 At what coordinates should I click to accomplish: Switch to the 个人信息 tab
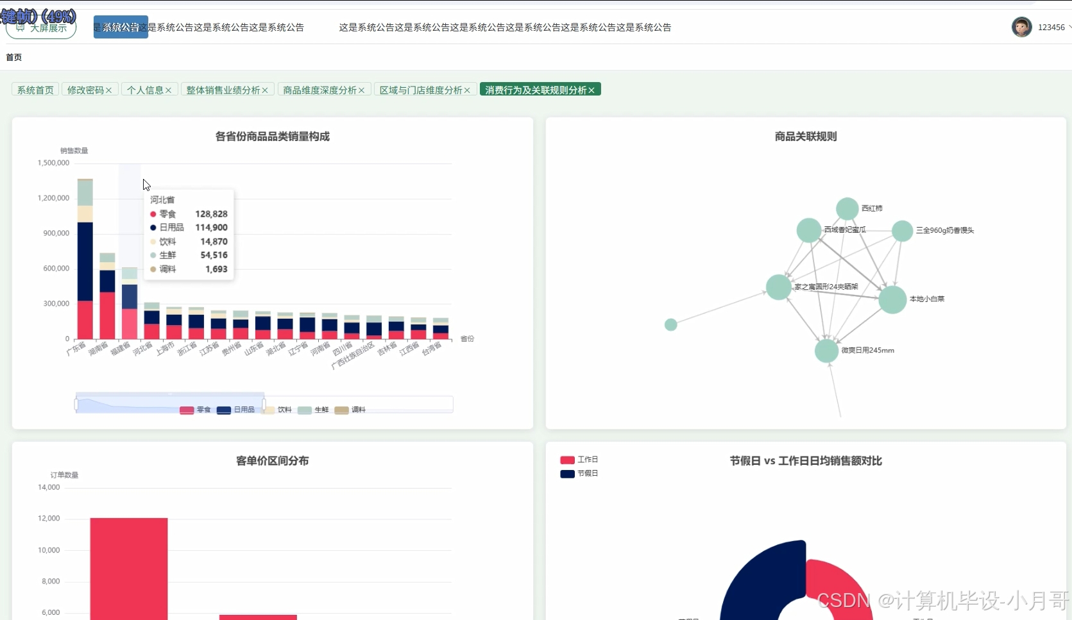point(145,90)
